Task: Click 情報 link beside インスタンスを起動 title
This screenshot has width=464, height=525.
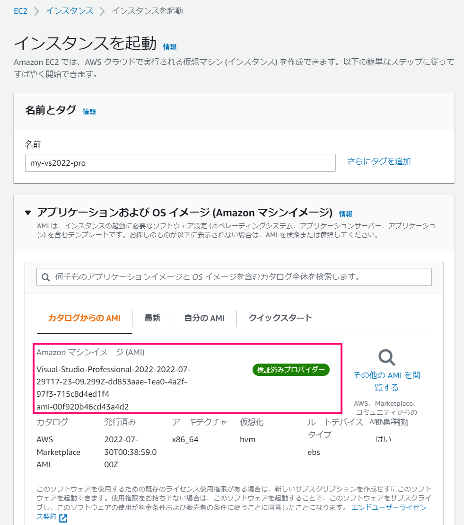Action: coord(170,47)
